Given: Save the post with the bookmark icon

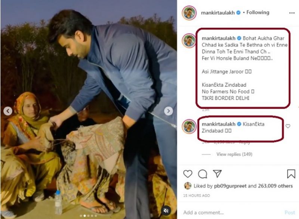Looking at the screenshot, I should pos(291,174).
